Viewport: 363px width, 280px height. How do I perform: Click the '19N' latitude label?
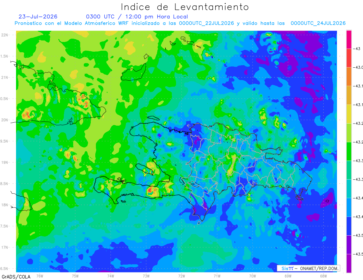pos(5,163)
